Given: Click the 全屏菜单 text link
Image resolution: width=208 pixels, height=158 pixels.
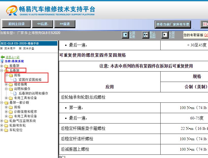Looking at the screenshot, I should tap(132, 35).
